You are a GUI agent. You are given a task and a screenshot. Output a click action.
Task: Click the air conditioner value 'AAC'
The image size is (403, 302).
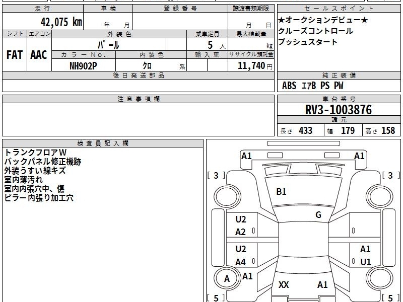(x=39, y=55)
